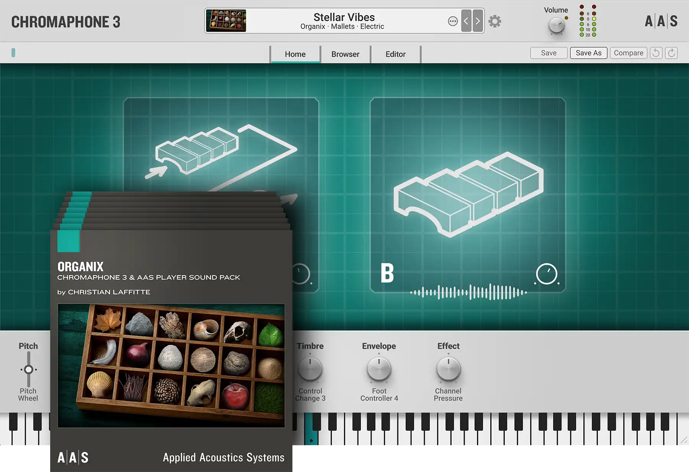Screen dimensions: 689x472
Task: Select the resonator B beam icon
Action: (x=469, y=194)
